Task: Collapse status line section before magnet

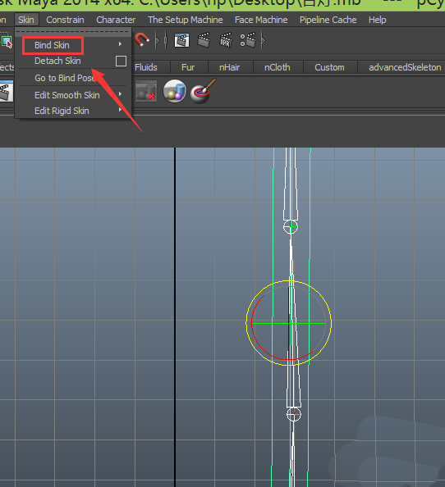Action: click(158, 40)
